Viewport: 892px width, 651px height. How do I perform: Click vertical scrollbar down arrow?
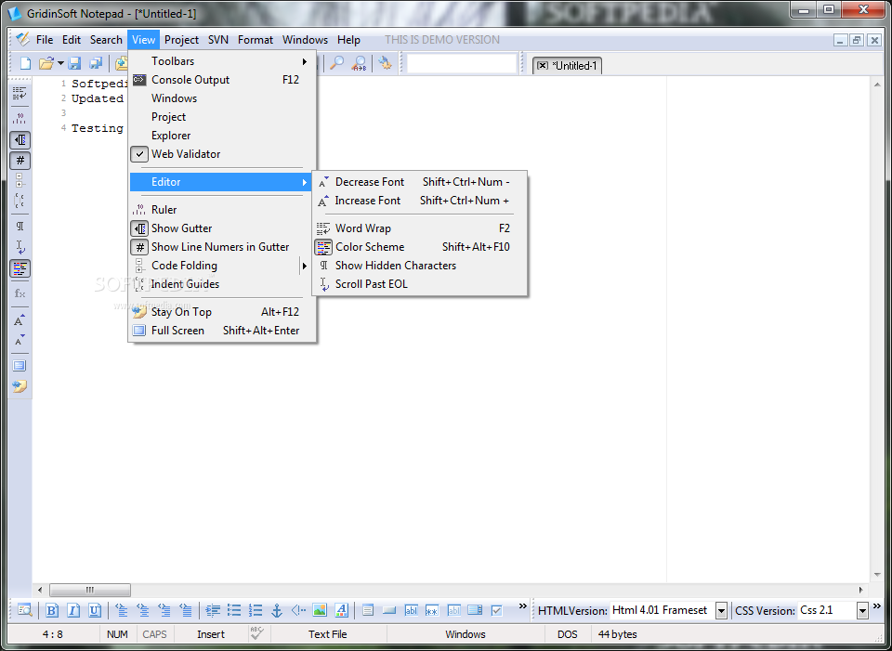pyautogui.click(x=876, y=575)
